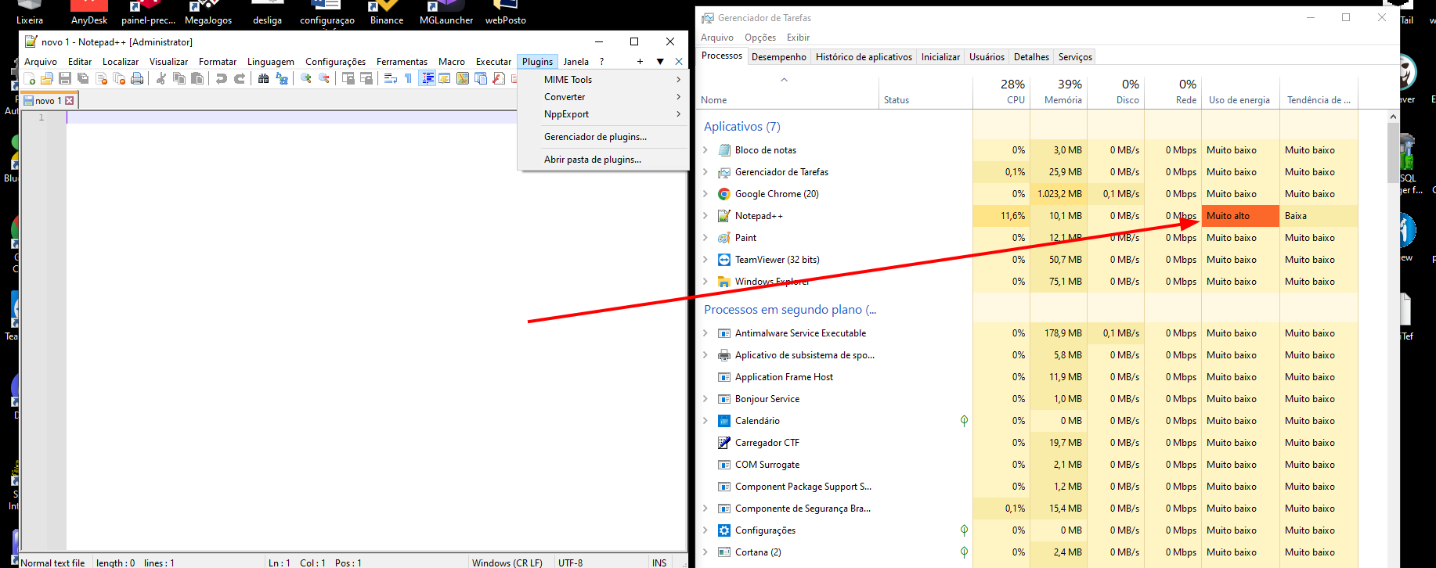Screen dimensions: 1436x568
Task: Click the Undo arrow icon in Notepad++
Action: point(221,78)
